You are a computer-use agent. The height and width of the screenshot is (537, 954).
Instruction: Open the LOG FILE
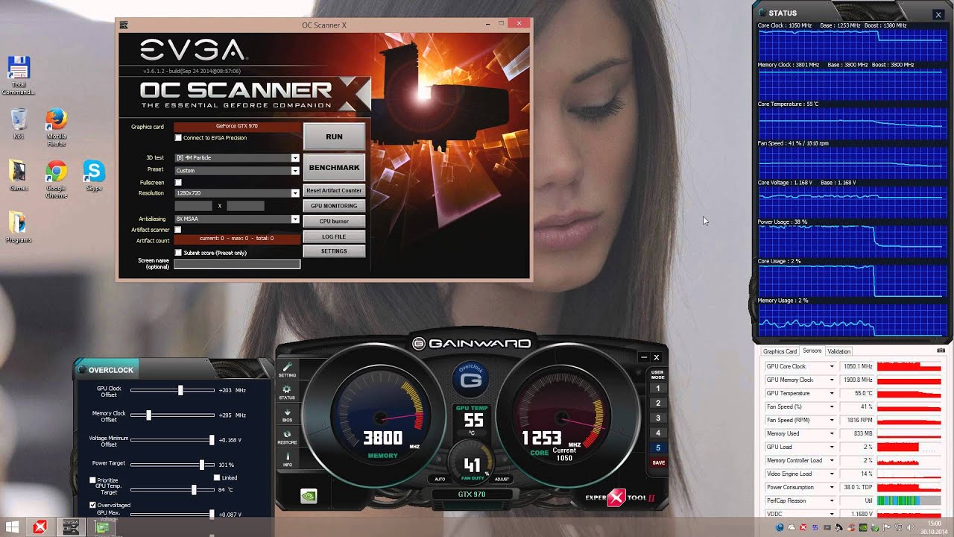coord(334,236)
